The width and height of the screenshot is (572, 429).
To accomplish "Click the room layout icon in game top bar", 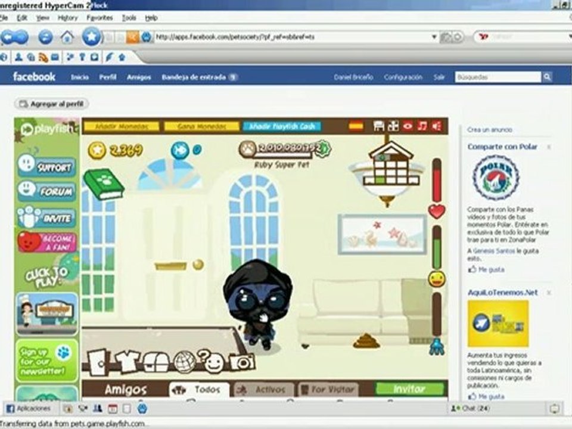I will (393, 126).
